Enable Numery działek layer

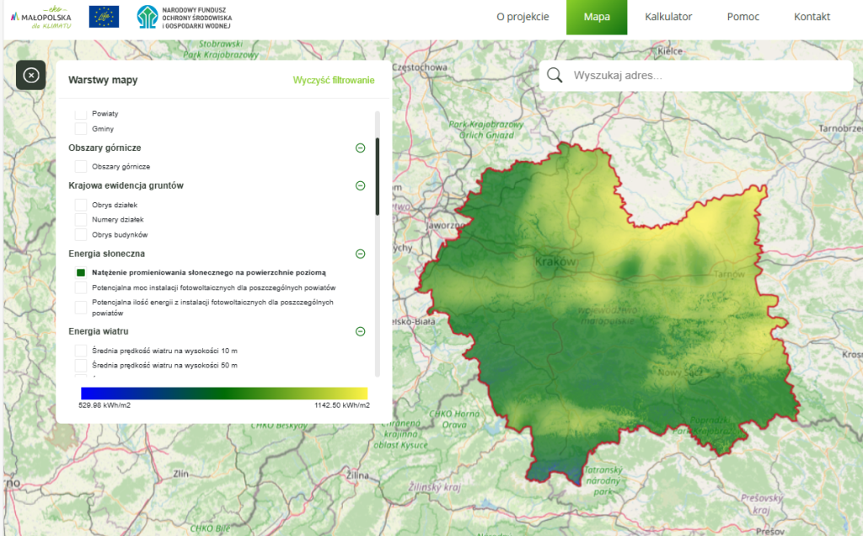point(80,217)
